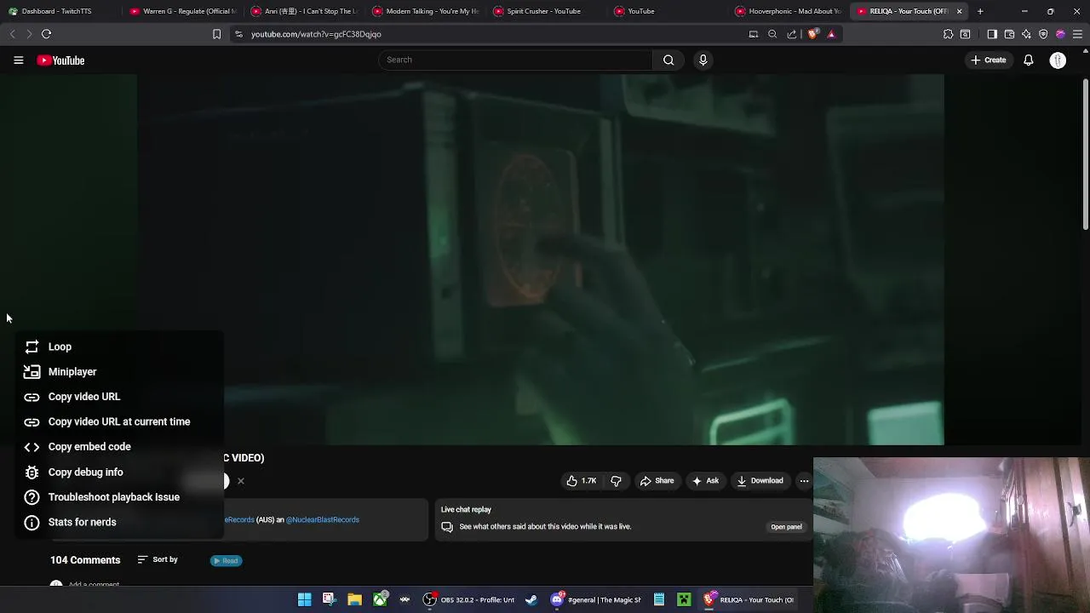The height and width of the screenshot is (613, 1090).
Task: Click the Create button
Action: [988, 60]
